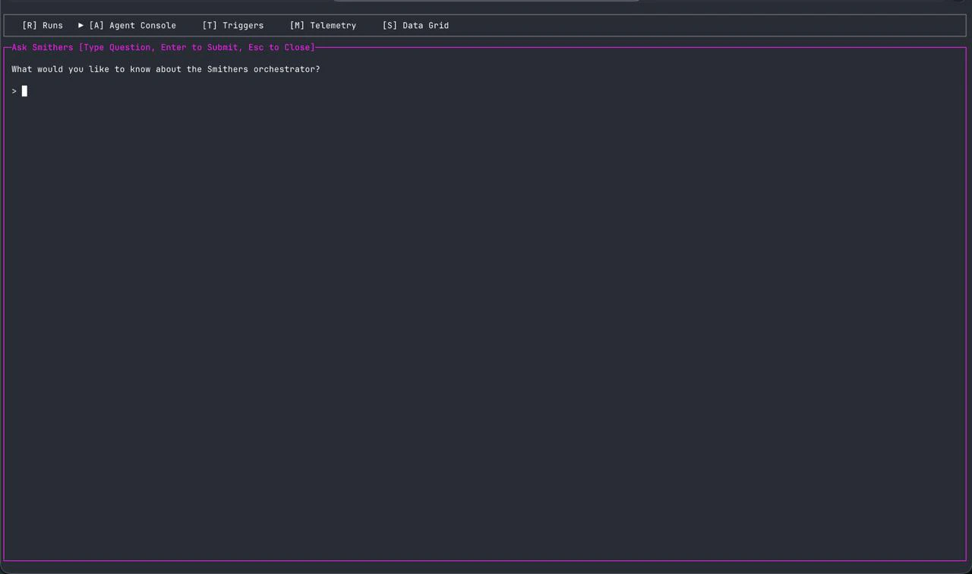The height and width of the screenshot is (574, 972).
Task: Click the 'Enter to Submit' hint text
Action: [x=201, y=47]
